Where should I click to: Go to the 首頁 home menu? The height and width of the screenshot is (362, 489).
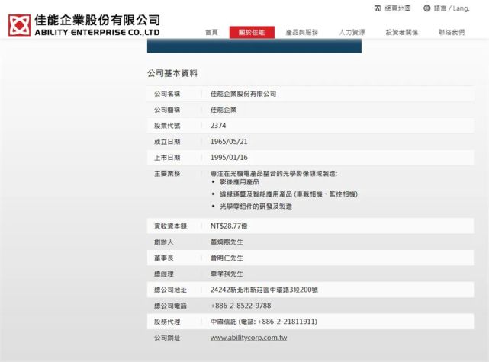tap(211, 32)
